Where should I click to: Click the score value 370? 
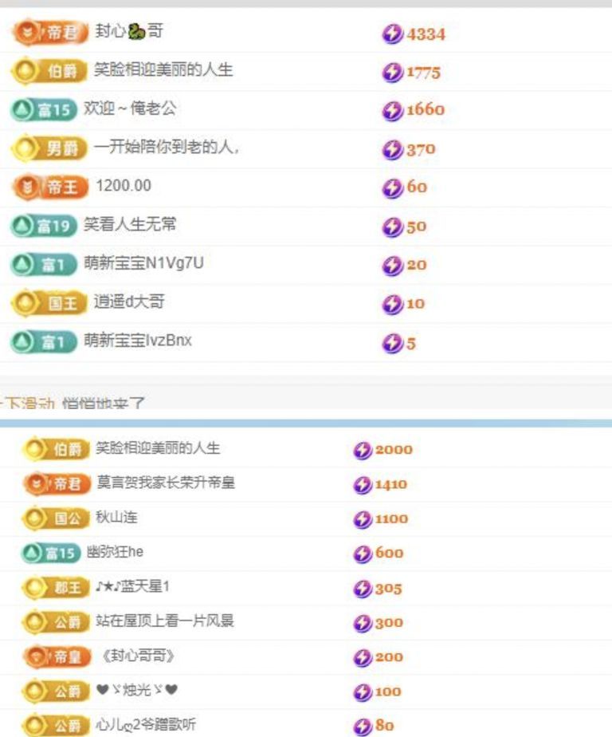[x=421, y=150]
